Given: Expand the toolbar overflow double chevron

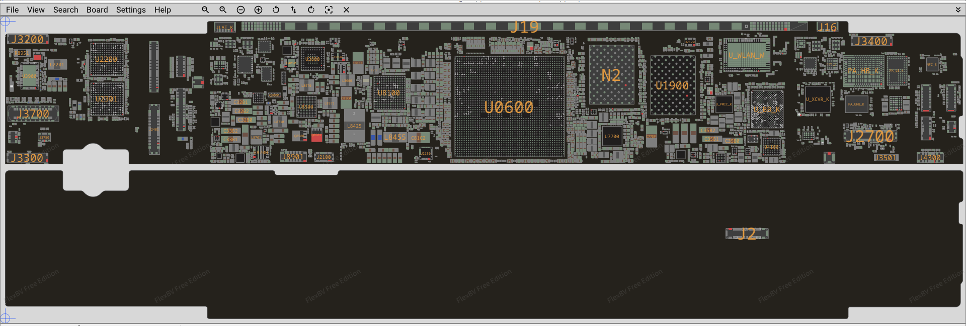Looking at the screenshot, I should pos(958,10).
